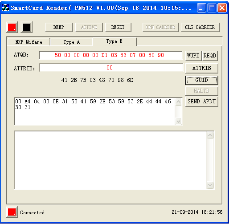Click SEND APDU button

click(201, 102)
